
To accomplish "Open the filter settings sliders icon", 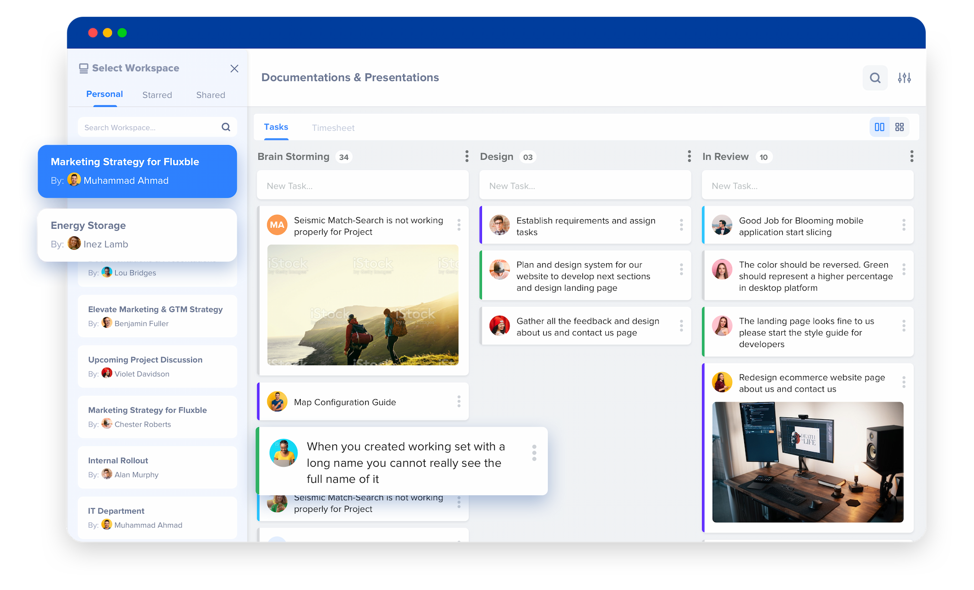I will pyautogui.click(x=905, y=78).
